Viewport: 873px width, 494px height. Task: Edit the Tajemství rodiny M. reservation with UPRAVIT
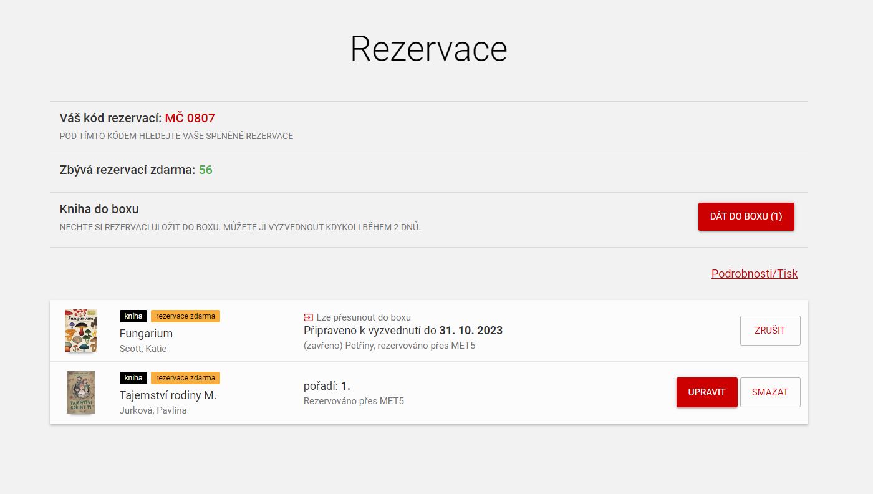click(x=707, y=392)
